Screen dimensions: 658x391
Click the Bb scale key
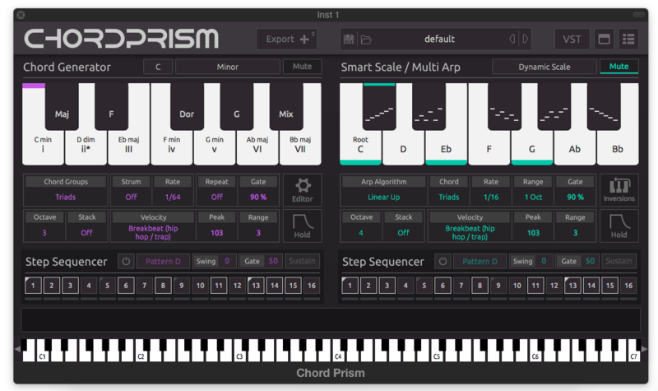click(618, 148)
